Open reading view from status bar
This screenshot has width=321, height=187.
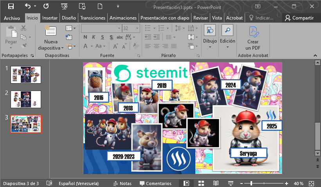pyautogui.click(x=216, y=183)
